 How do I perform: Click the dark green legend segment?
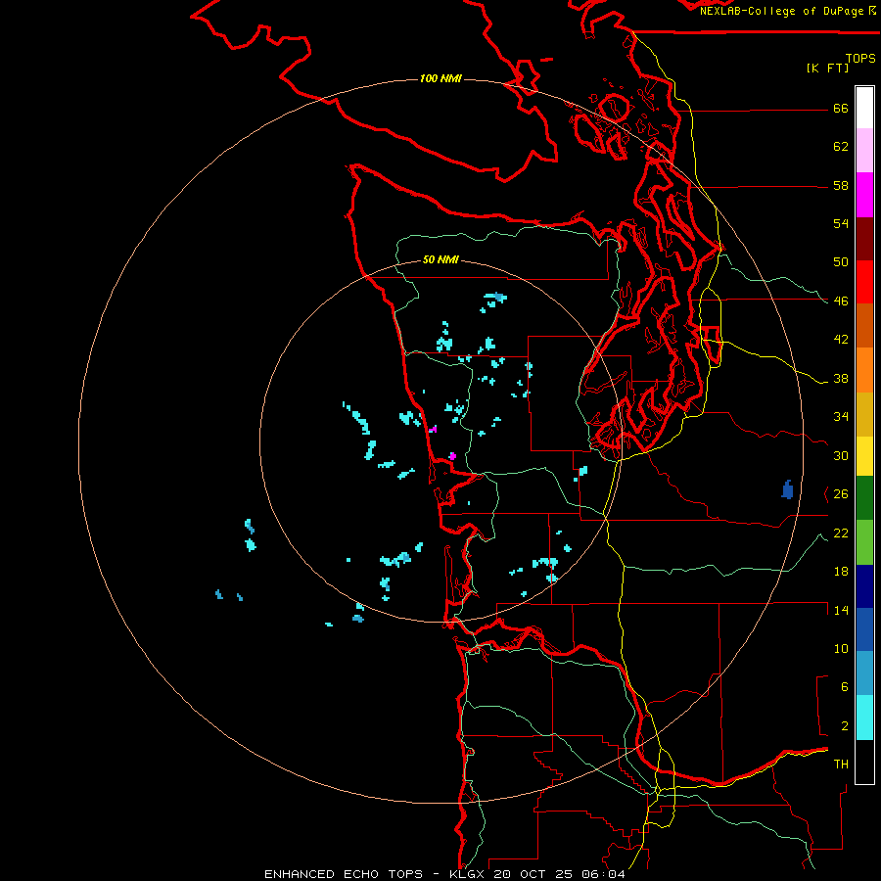864,498
